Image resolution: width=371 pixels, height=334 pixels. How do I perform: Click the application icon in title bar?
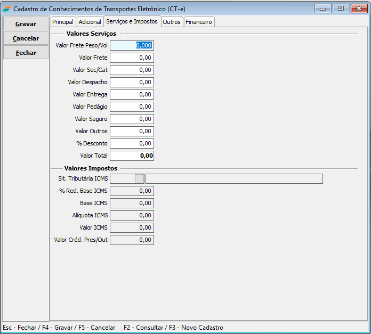click(6, 9)
